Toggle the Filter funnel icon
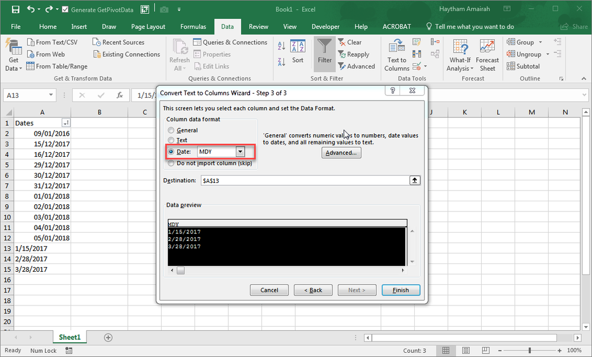592x357 pixels. pyautogui.click(x=324, y=46)
